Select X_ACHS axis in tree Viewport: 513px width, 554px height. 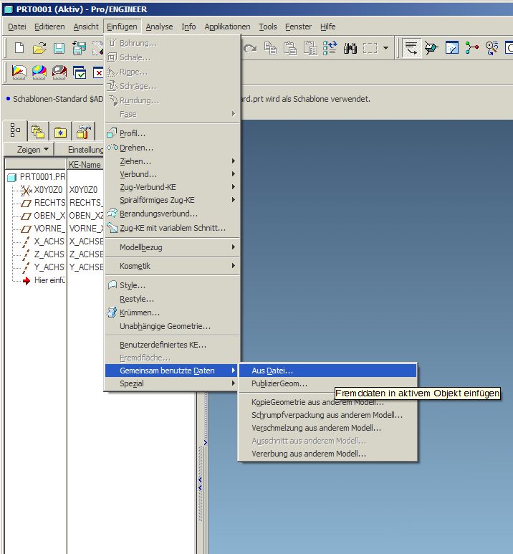[x=43, y=242]
